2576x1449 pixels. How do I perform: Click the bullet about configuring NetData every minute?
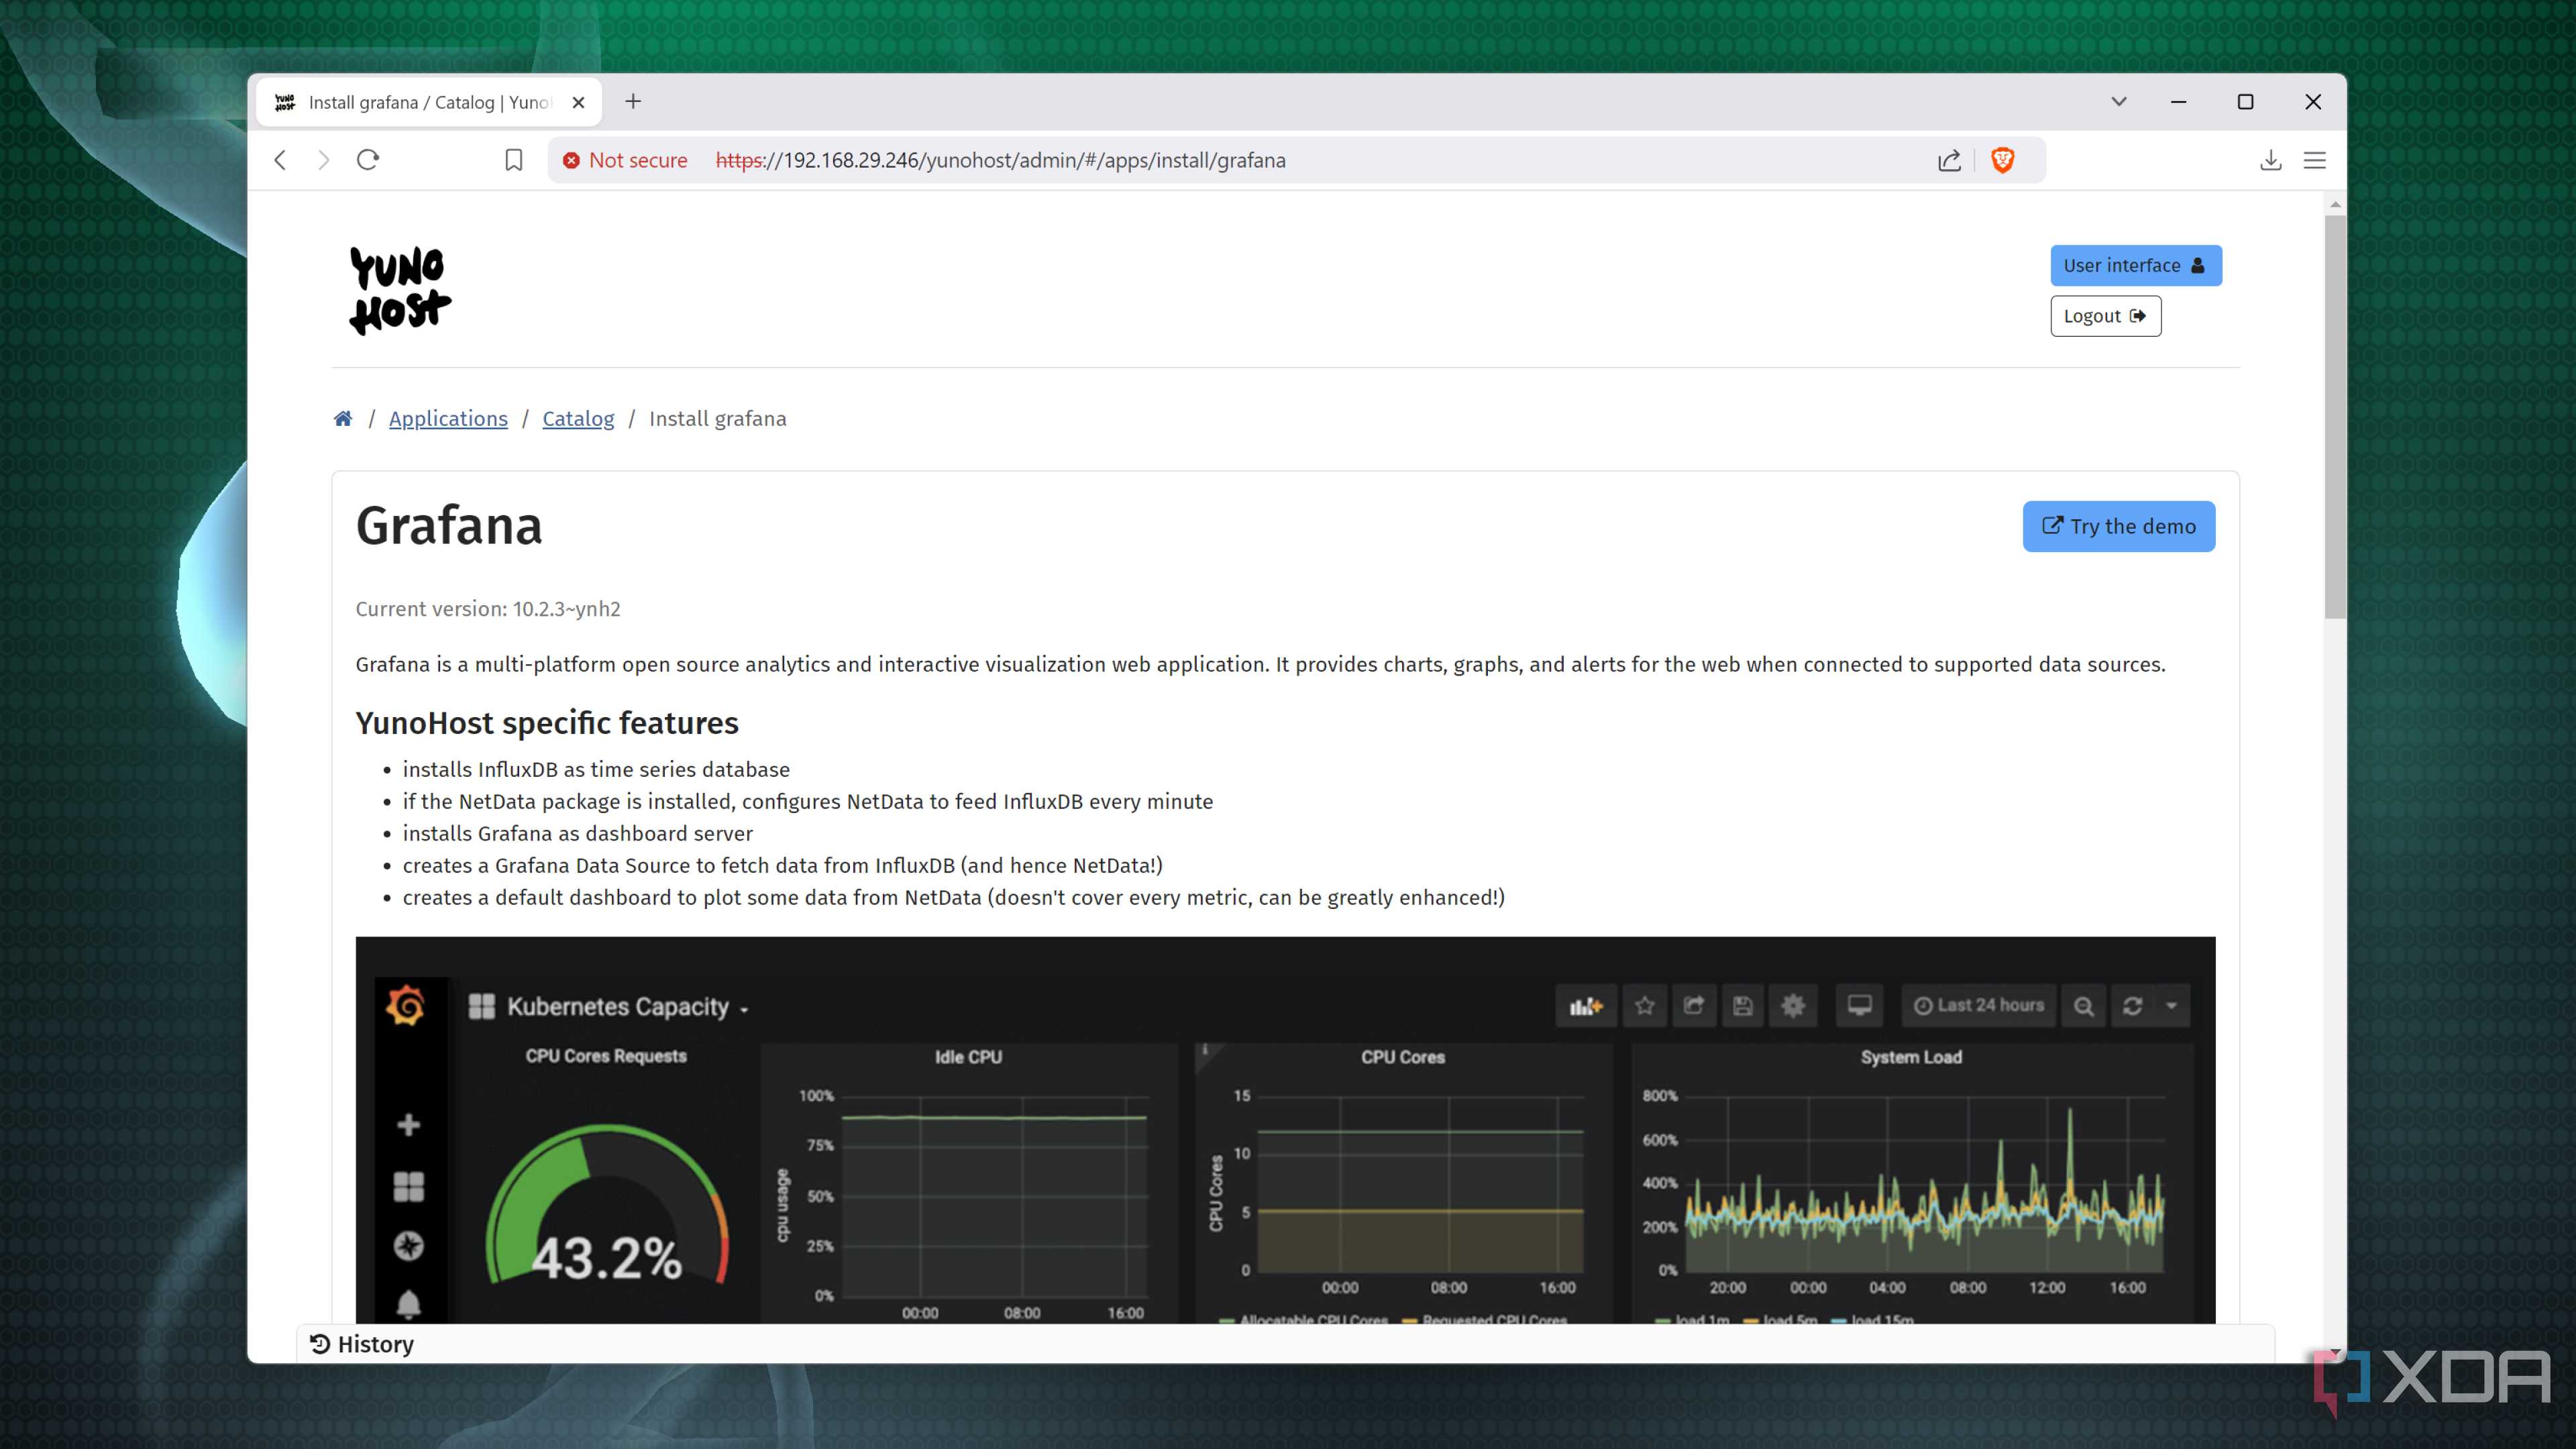point(808,801)
